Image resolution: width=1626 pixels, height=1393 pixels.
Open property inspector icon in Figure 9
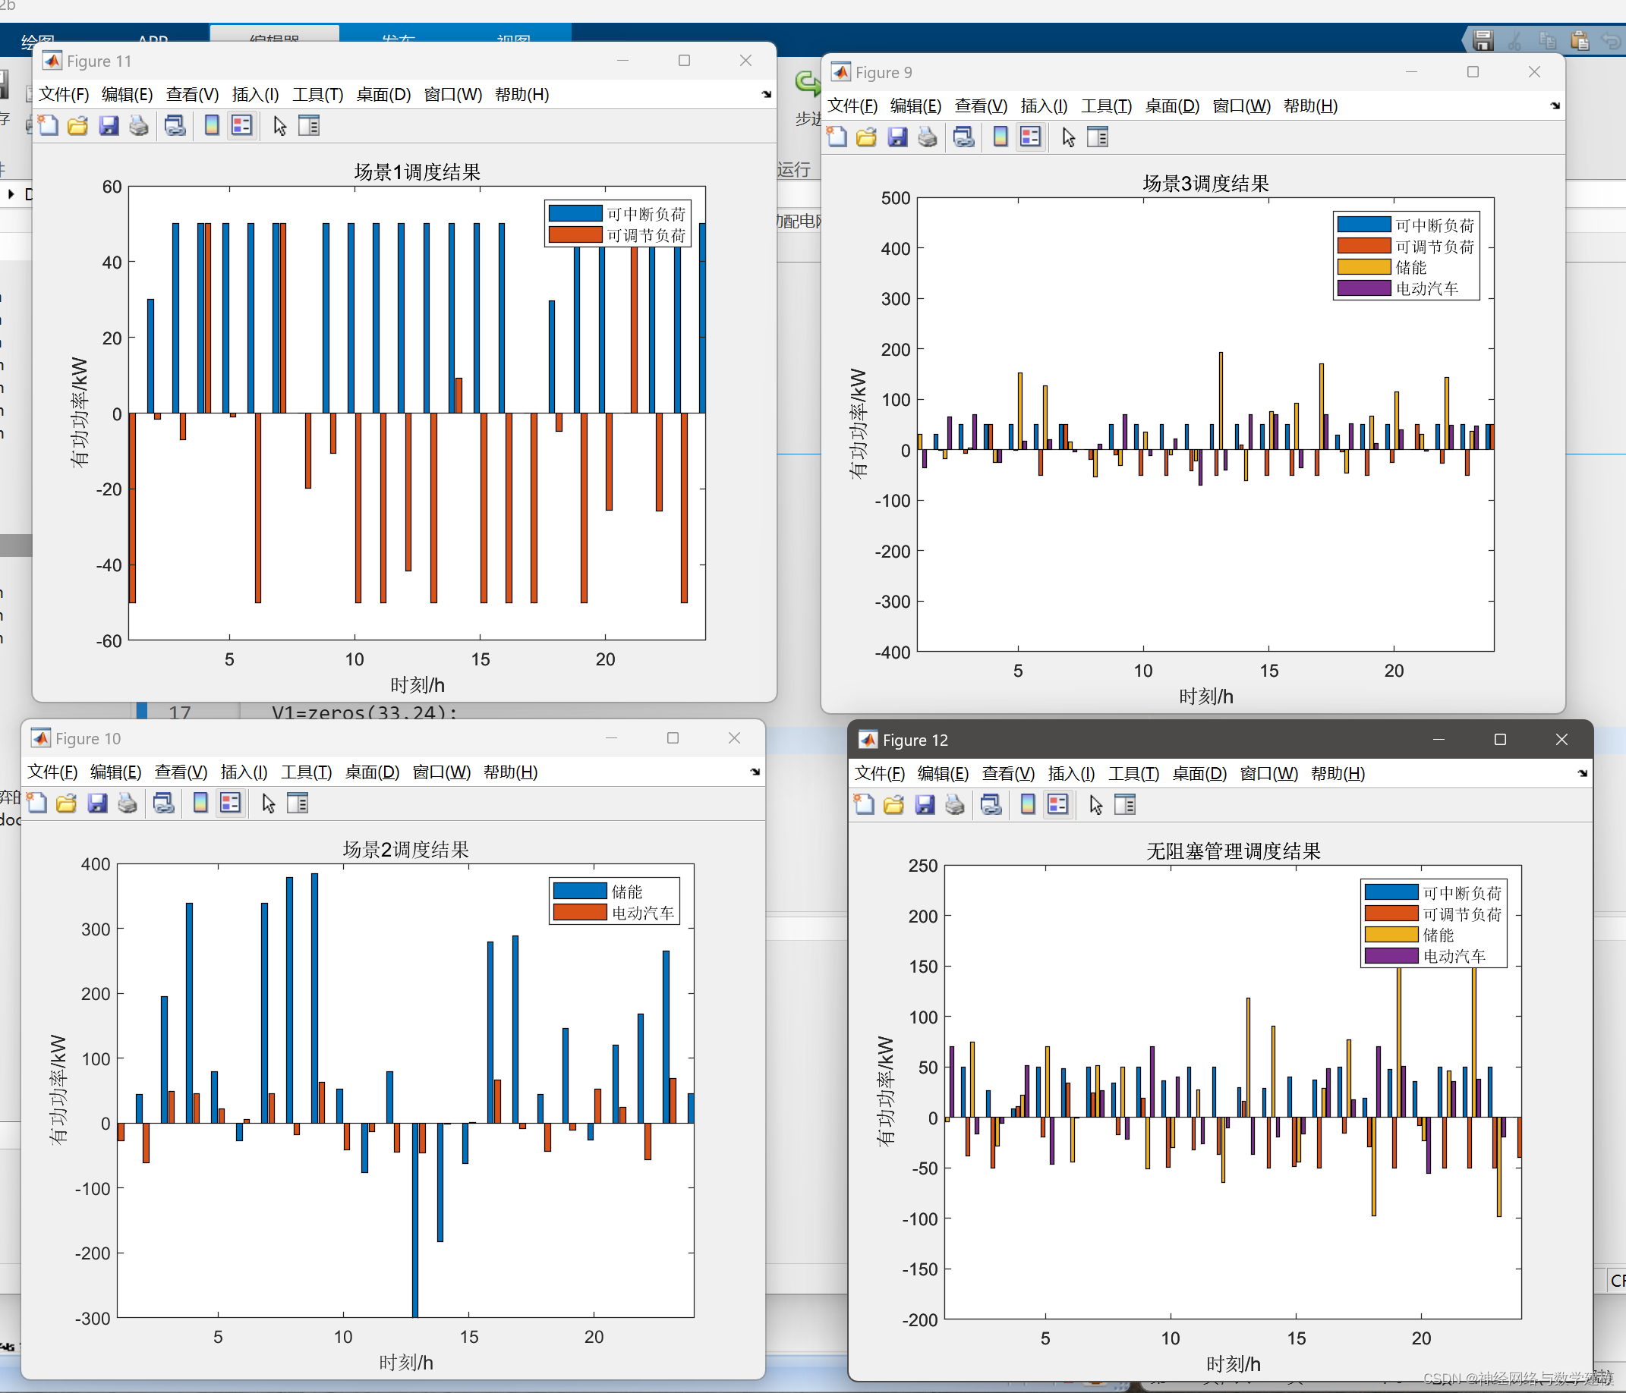[1098, 137]
